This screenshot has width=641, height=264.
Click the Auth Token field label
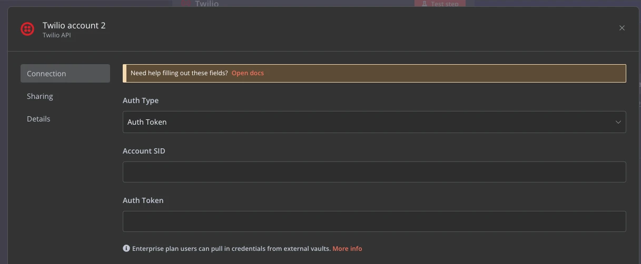click(143, 200)
